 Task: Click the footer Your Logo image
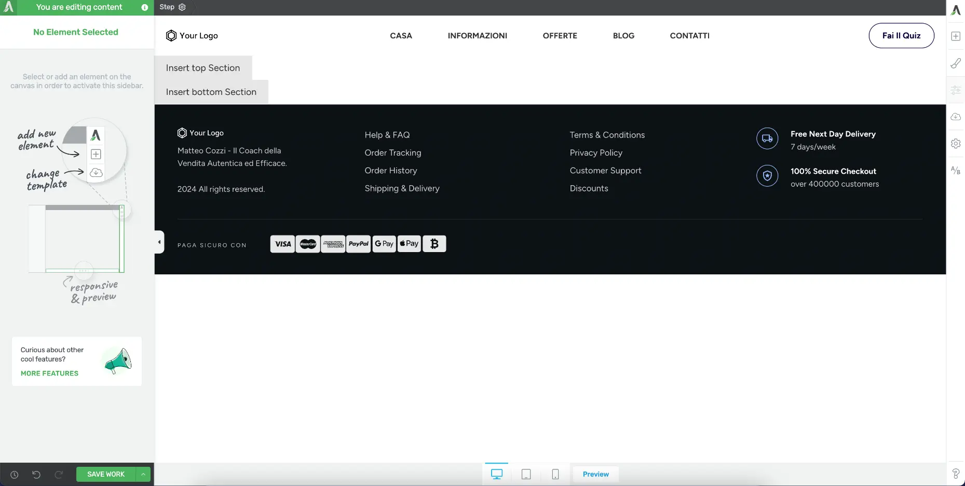coord(200,133)
